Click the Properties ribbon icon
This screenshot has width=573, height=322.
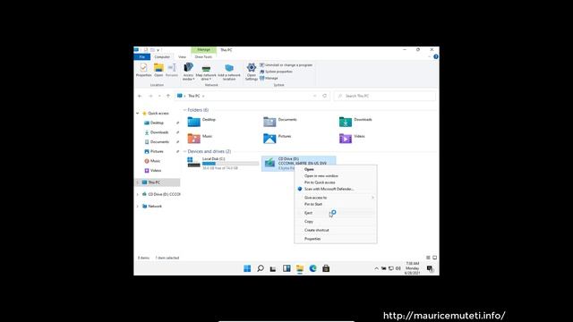(x=143, y=70)
